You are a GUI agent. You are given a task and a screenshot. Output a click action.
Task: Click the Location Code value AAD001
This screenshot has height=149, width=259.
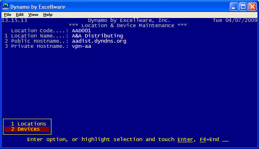81,31
